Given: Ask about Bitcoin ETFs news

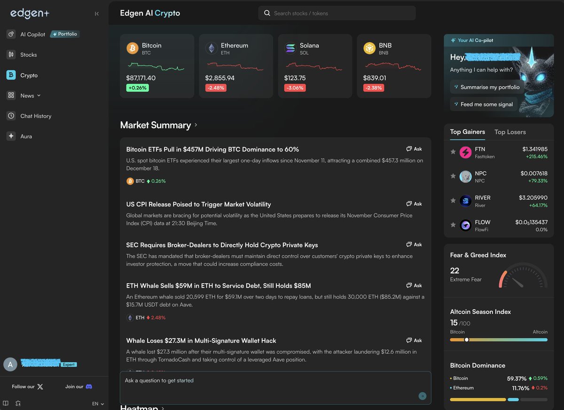Looking at the screenshot, I should tap(414, 149).
